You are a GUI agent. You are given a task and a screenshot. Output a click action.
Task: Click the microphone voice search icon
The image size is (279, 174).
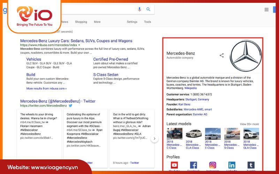[139, 9]
